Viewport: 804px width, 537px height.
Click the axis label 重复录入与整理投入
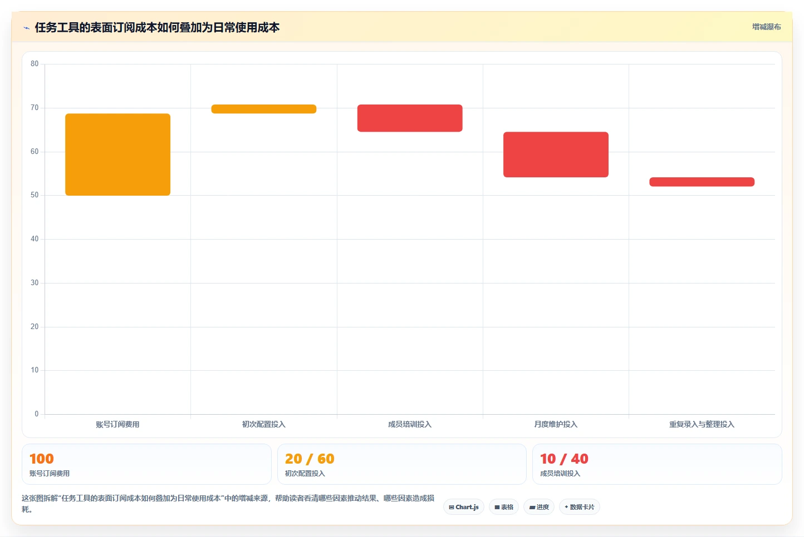coord(702,424)
